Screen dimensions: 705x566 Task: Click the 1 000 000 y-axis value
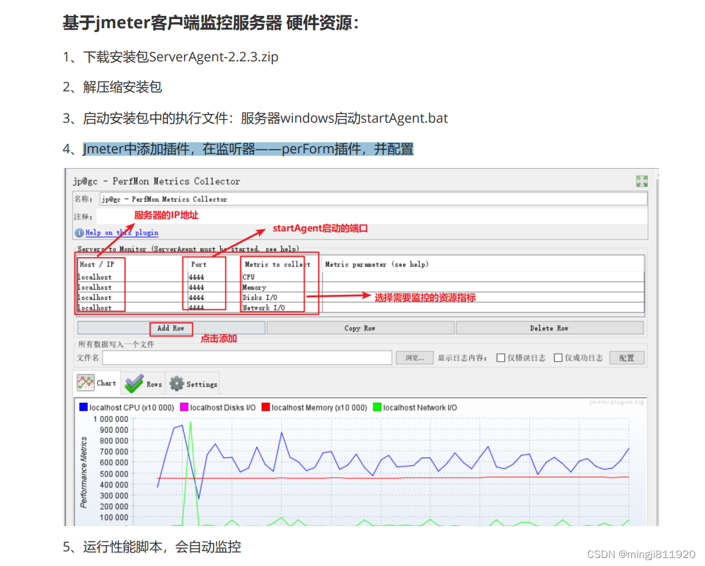tap(110, 419)
